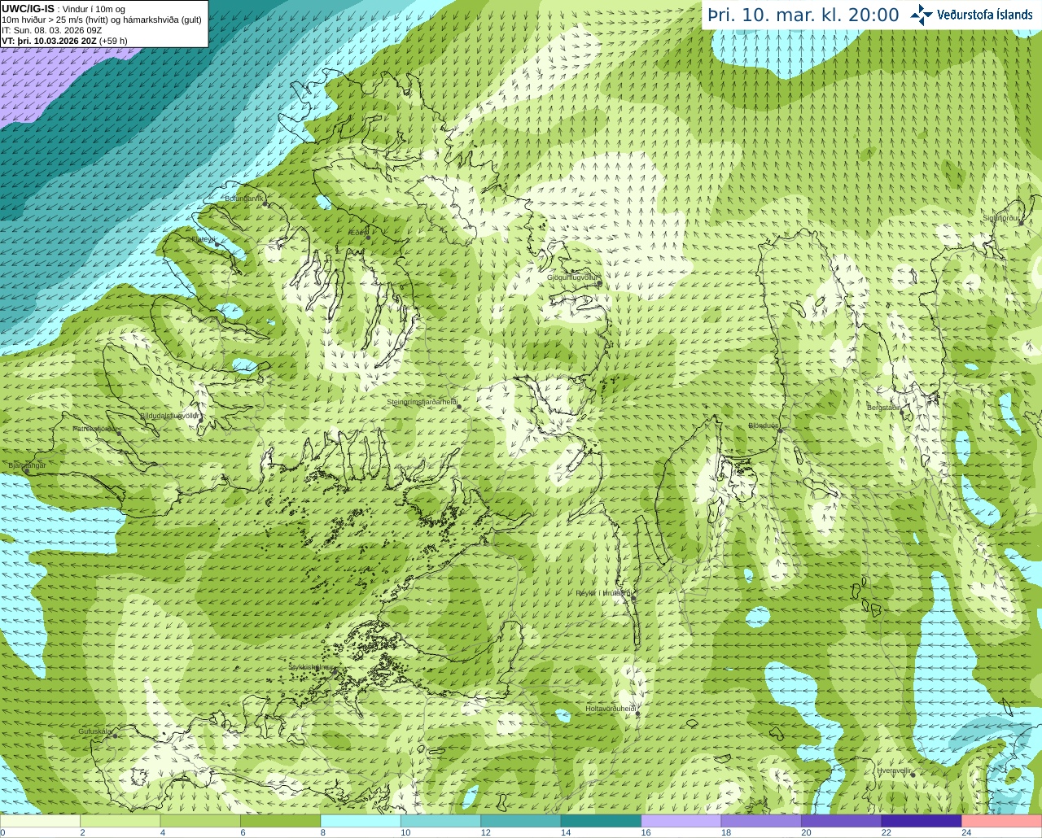The width and height of the screenshot is (1042, 838).
Task: Click the Patreksfjörður station marker
Action: (119, 433)
